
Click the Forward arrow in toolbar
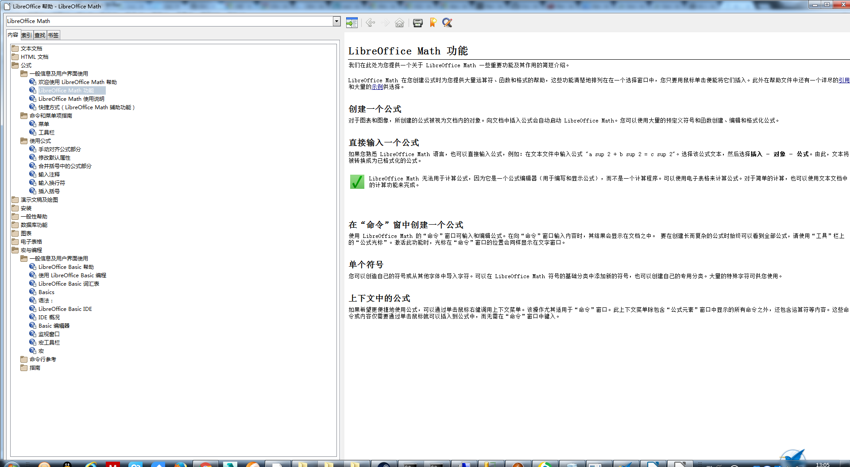point(385,23)
